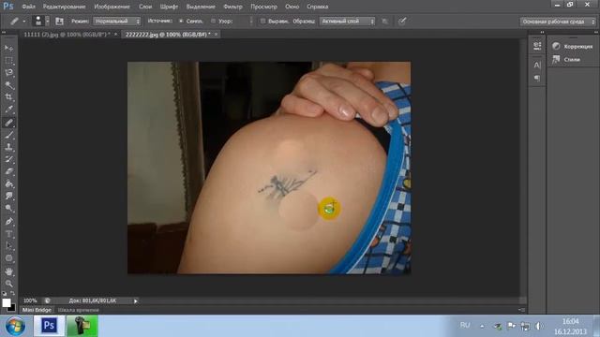Select the Hand tool
The image size is (600, 337).
tap(8, 271)
